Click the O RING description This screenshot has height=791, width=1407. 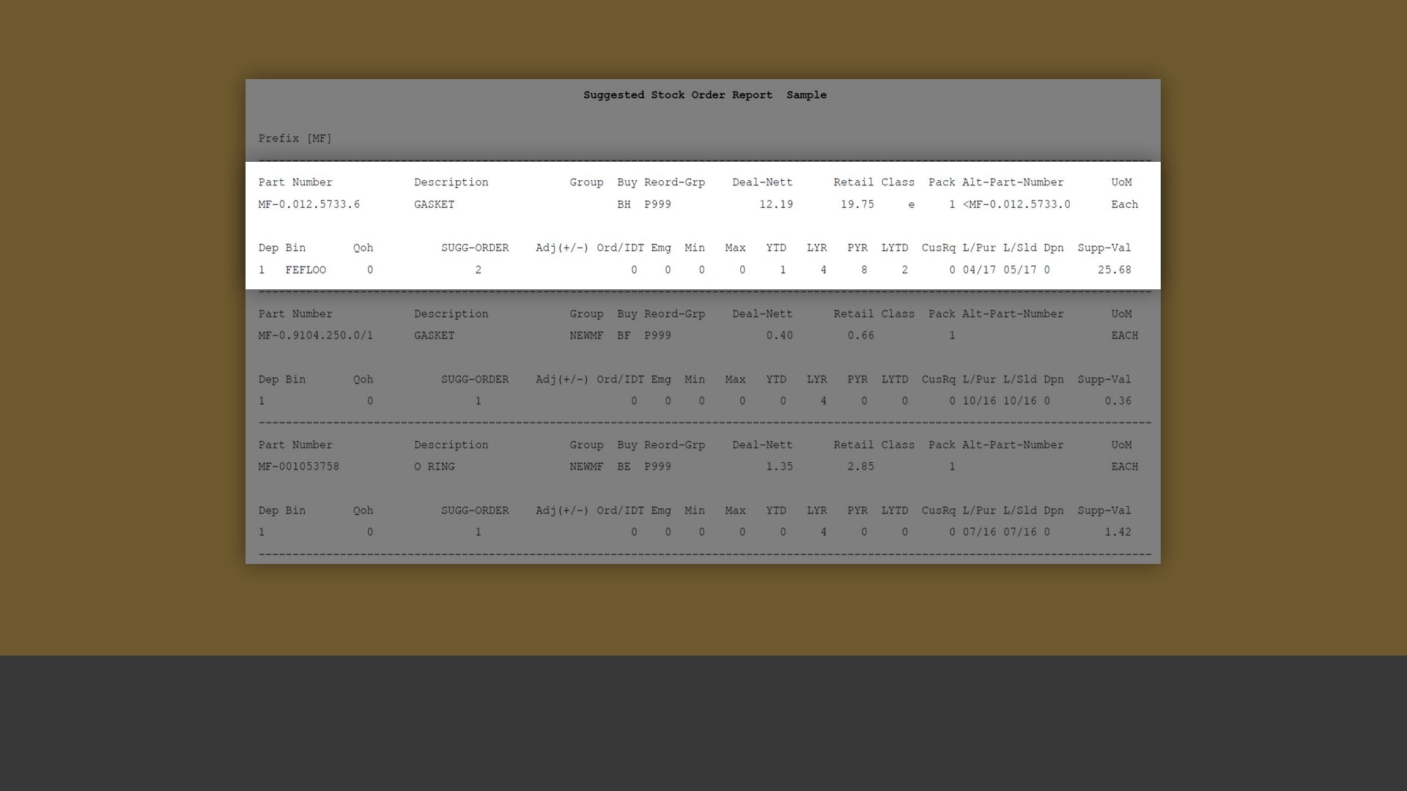point(434,467)
